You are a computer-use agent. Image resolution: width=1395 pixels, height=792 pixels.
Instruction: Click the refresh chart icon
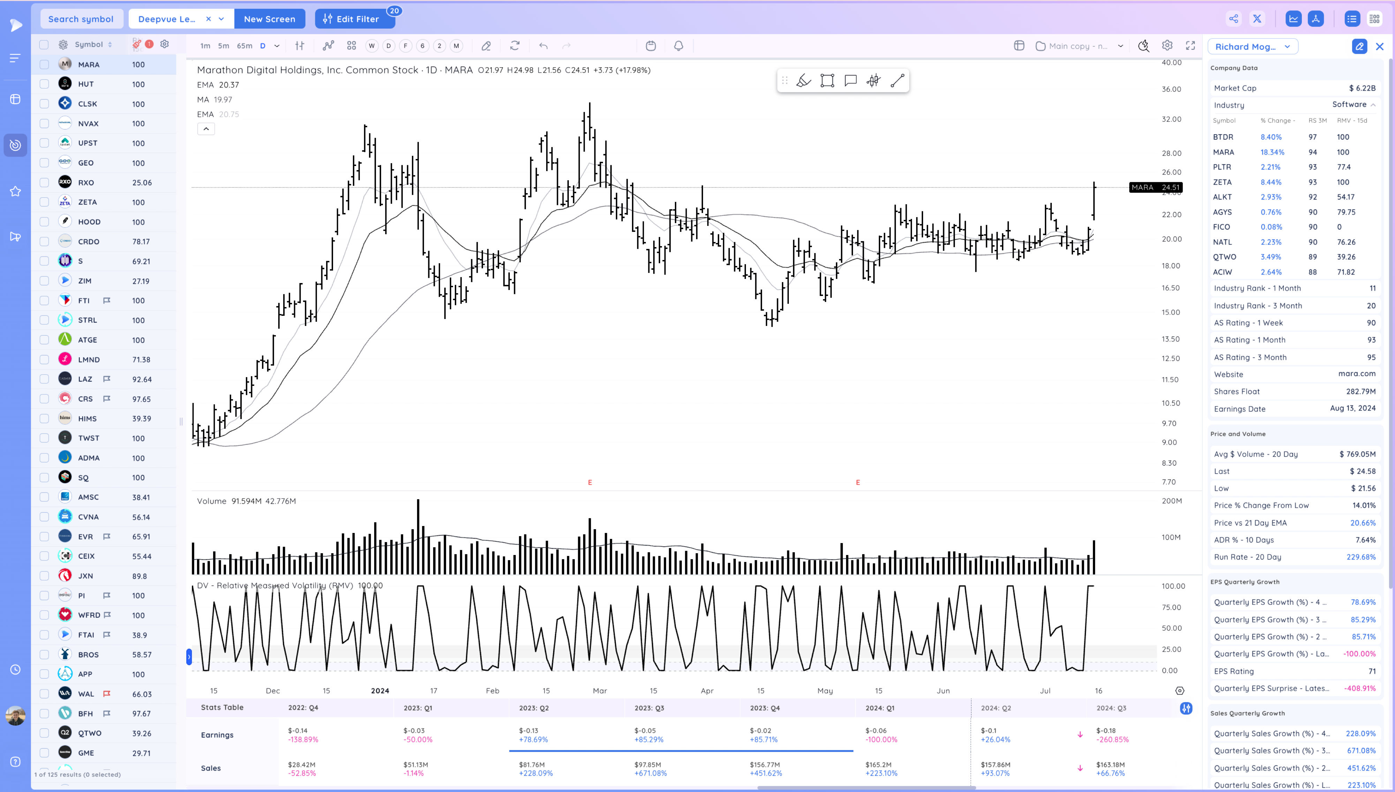pyautogui.click(x=515, y=46)
